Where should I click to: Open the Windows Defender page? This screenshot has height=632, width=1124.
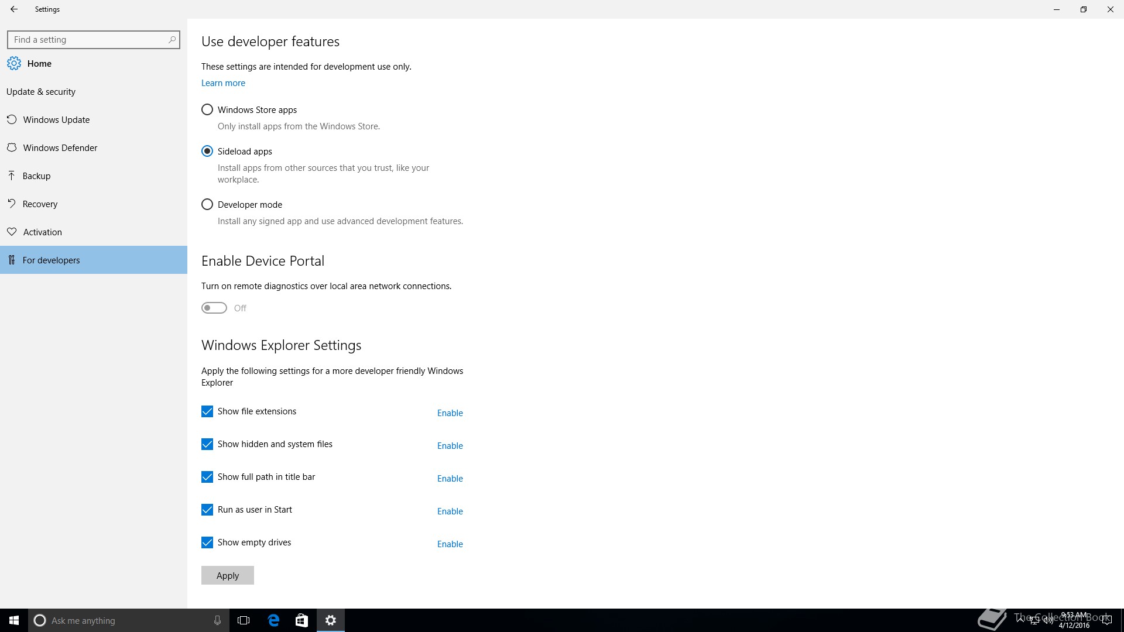(94, 147)
